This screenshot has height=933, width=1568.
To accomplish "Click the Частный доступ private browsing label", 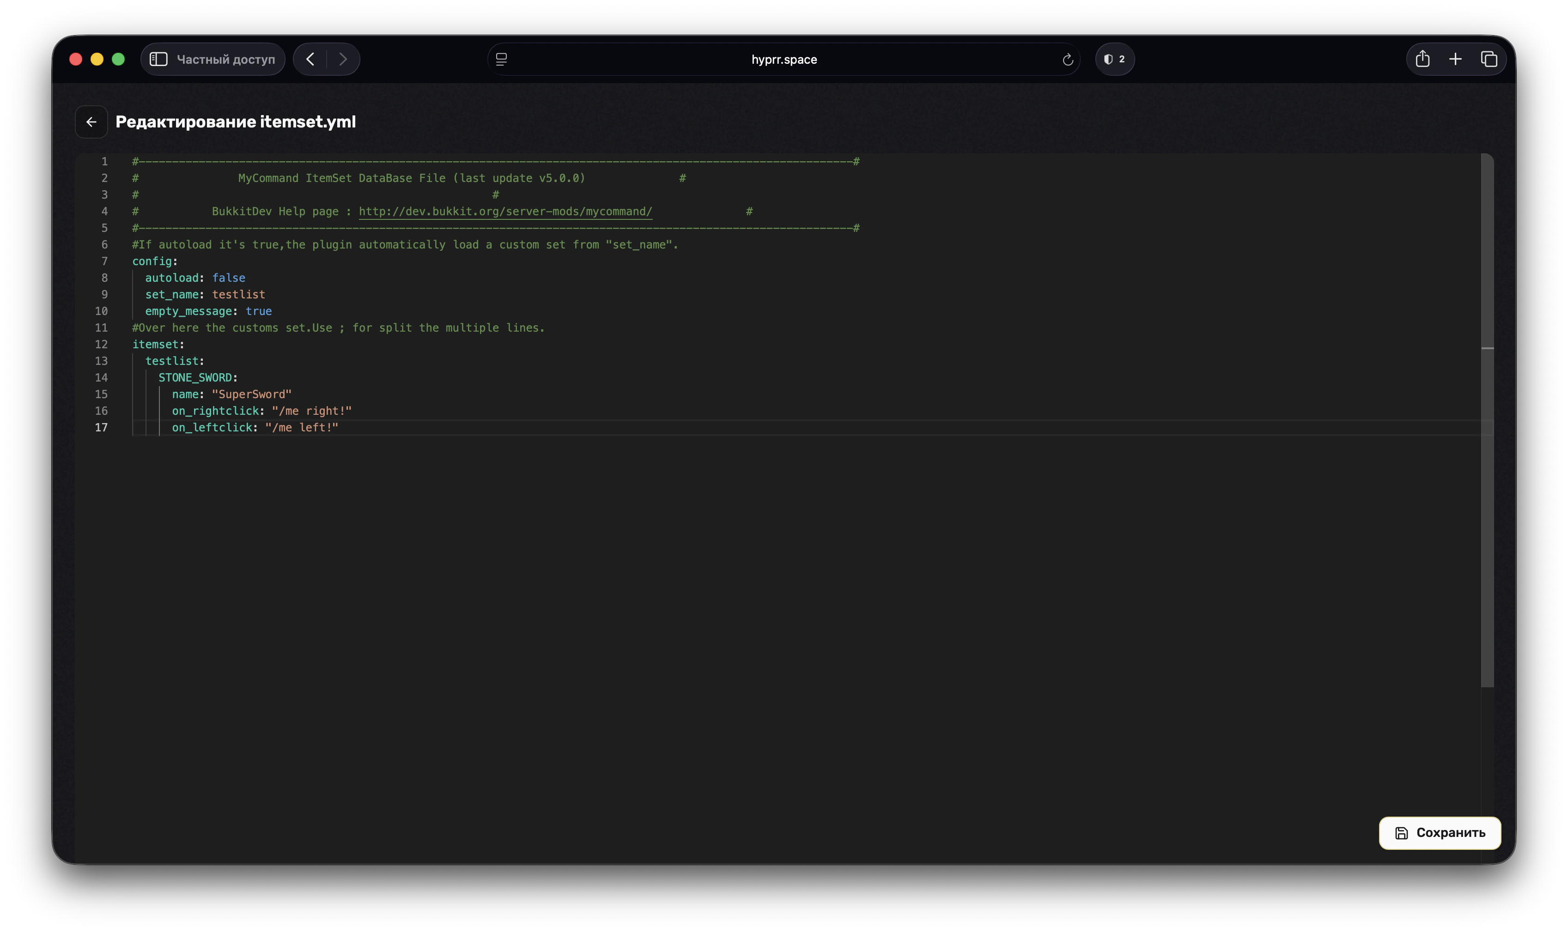I will point(226,59).
